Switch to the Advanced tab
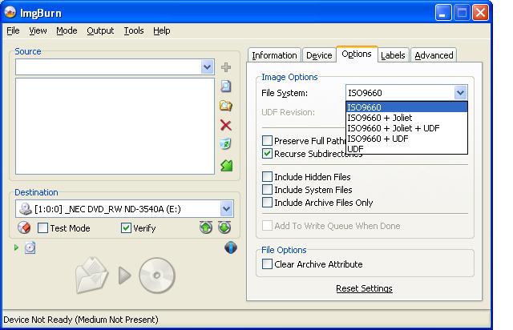Viewport: 513px width, 330px height. [x=434, y=55]
